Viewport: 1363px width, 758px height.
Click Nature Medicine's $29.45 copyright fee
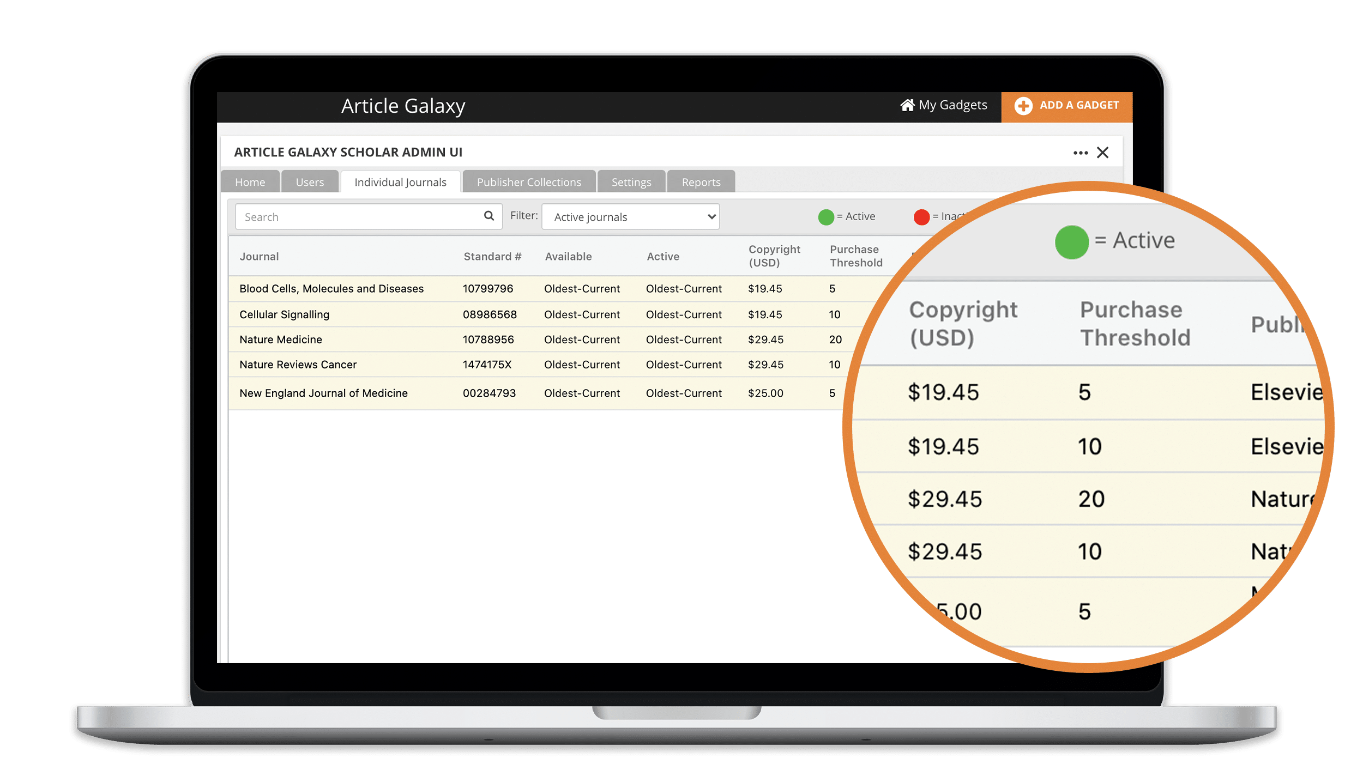click(x=765, y=339)
